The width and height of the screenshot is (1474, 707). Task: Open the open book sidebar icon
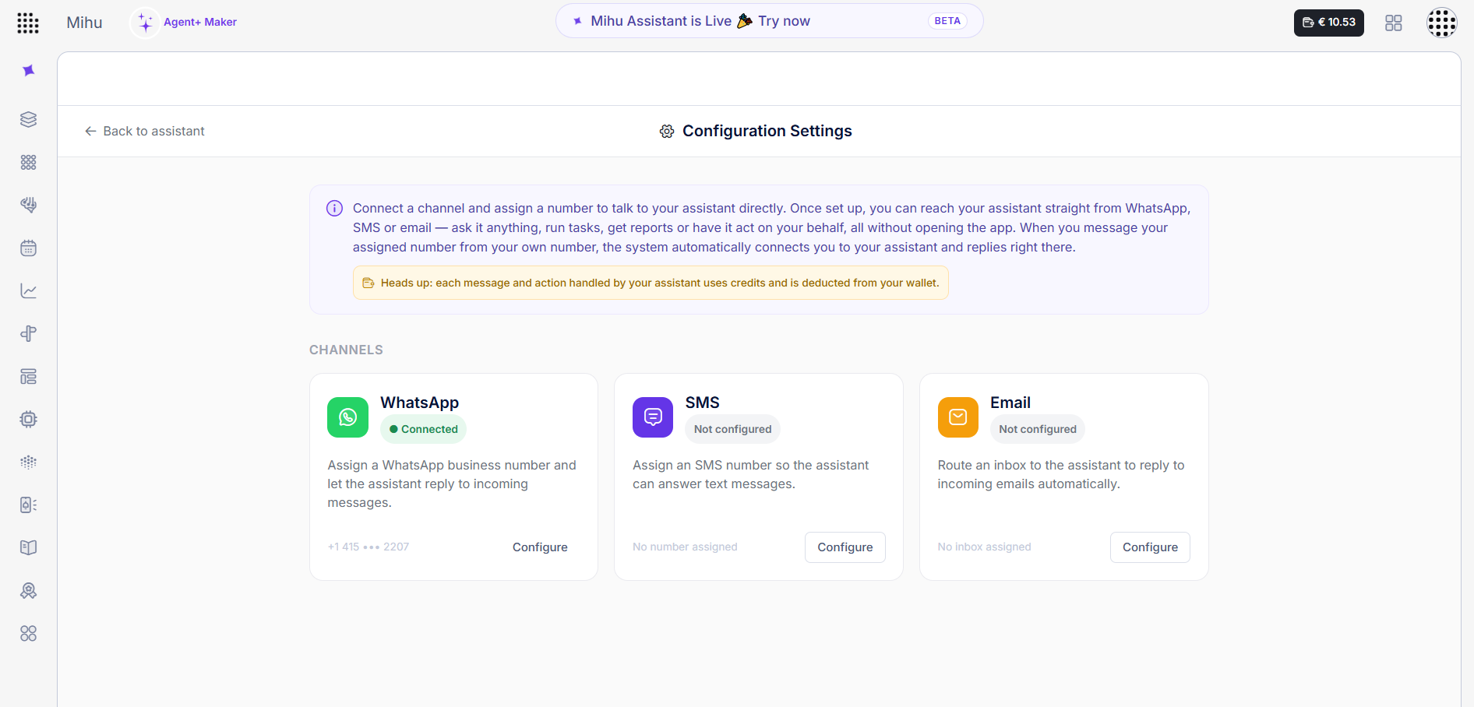(x=29, y=548)
